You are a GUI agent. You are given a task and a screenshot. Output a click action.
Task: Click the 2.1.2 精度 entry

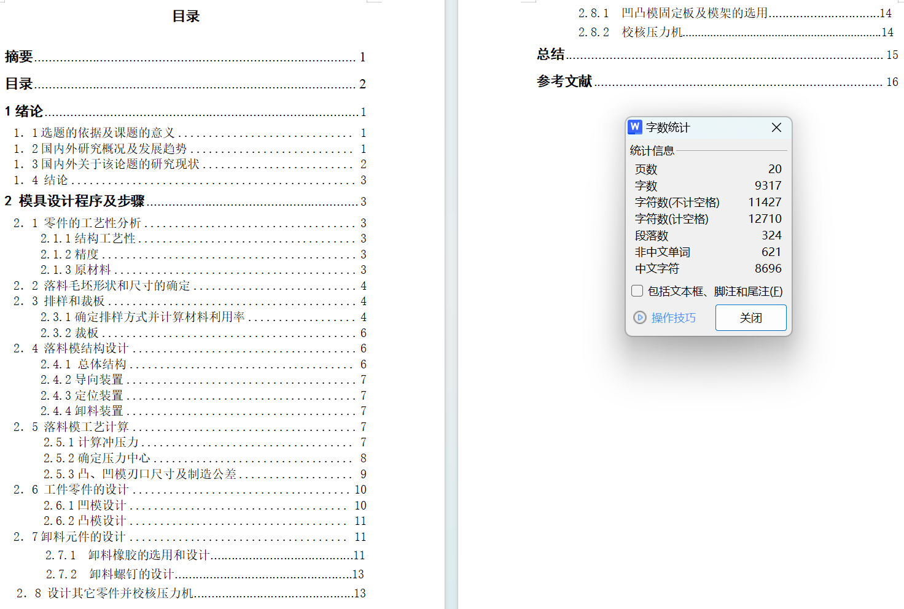click(203, 254)
